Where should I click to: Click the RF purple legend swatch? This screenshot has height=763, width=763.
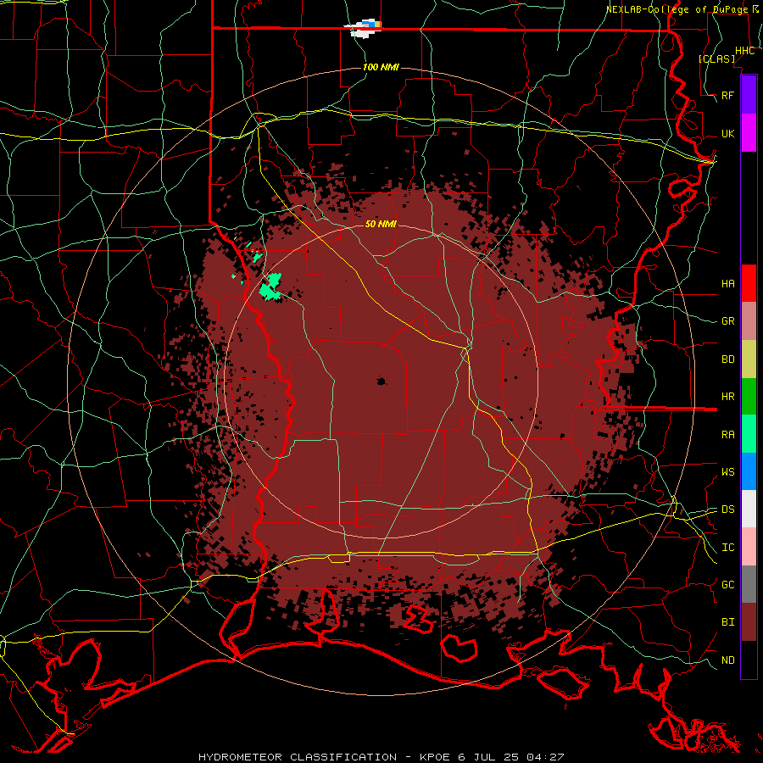(749, 95)
